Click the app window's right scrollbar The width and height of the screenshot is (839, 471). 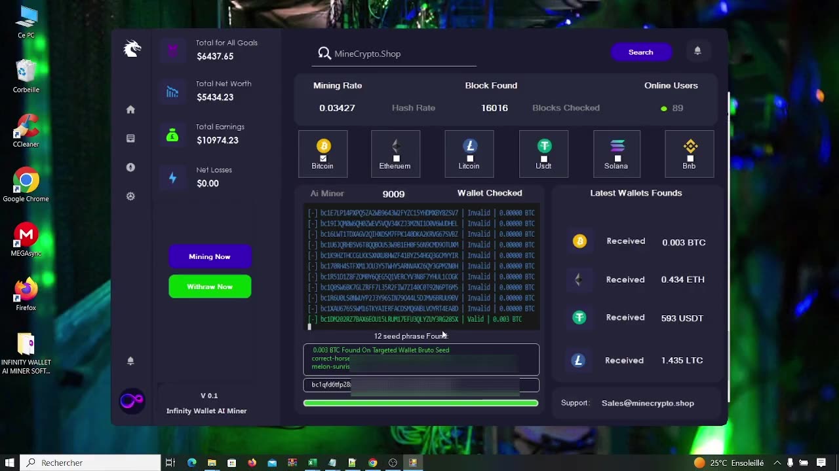729,247
